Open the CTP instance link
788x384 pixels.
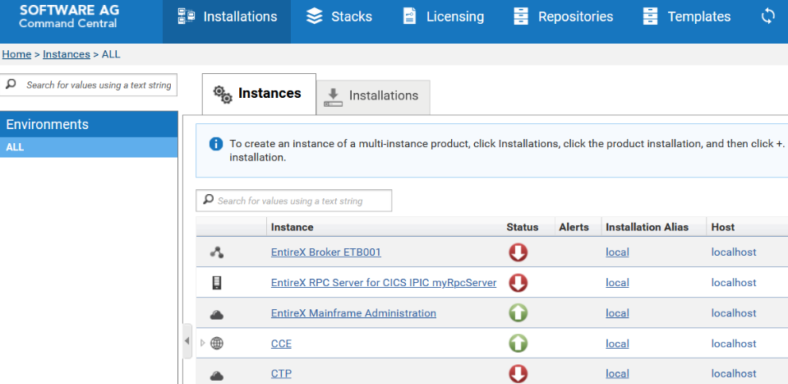point(281,374)
